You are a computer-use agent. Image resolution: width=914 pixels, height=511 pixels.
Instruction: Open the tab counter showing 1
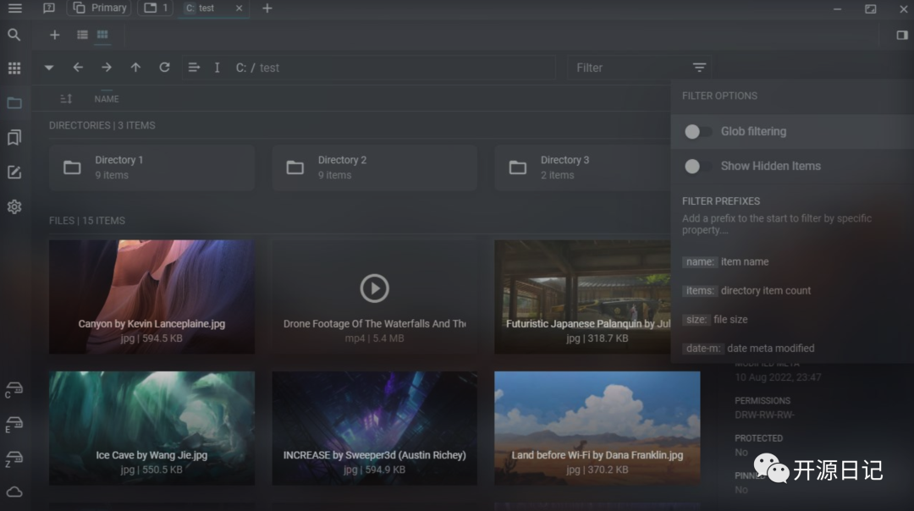156,8
